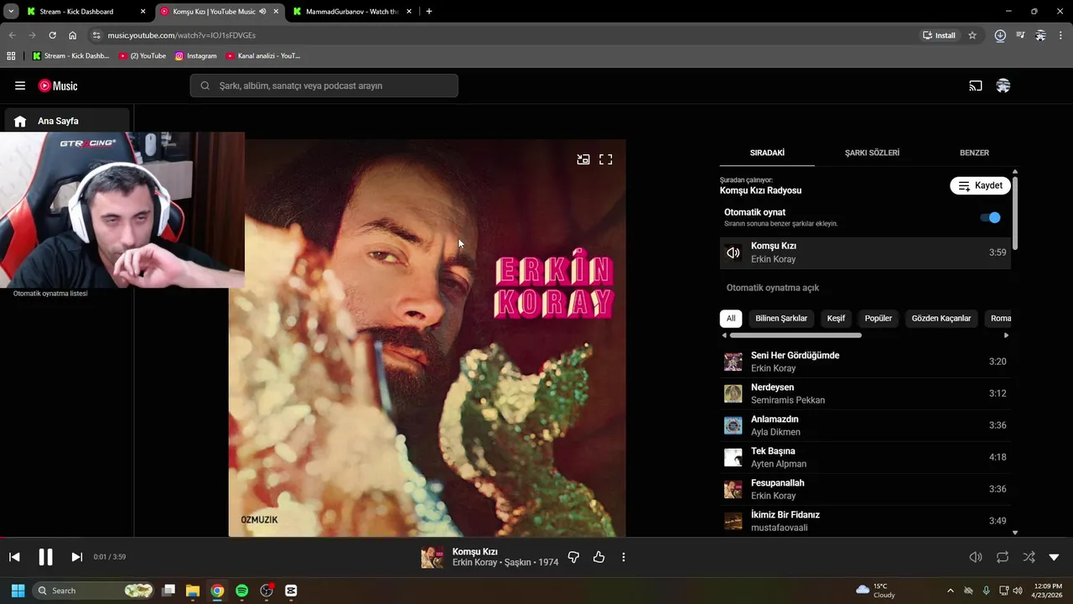
Task: Skip to previous track
Action: pos(14,557)
